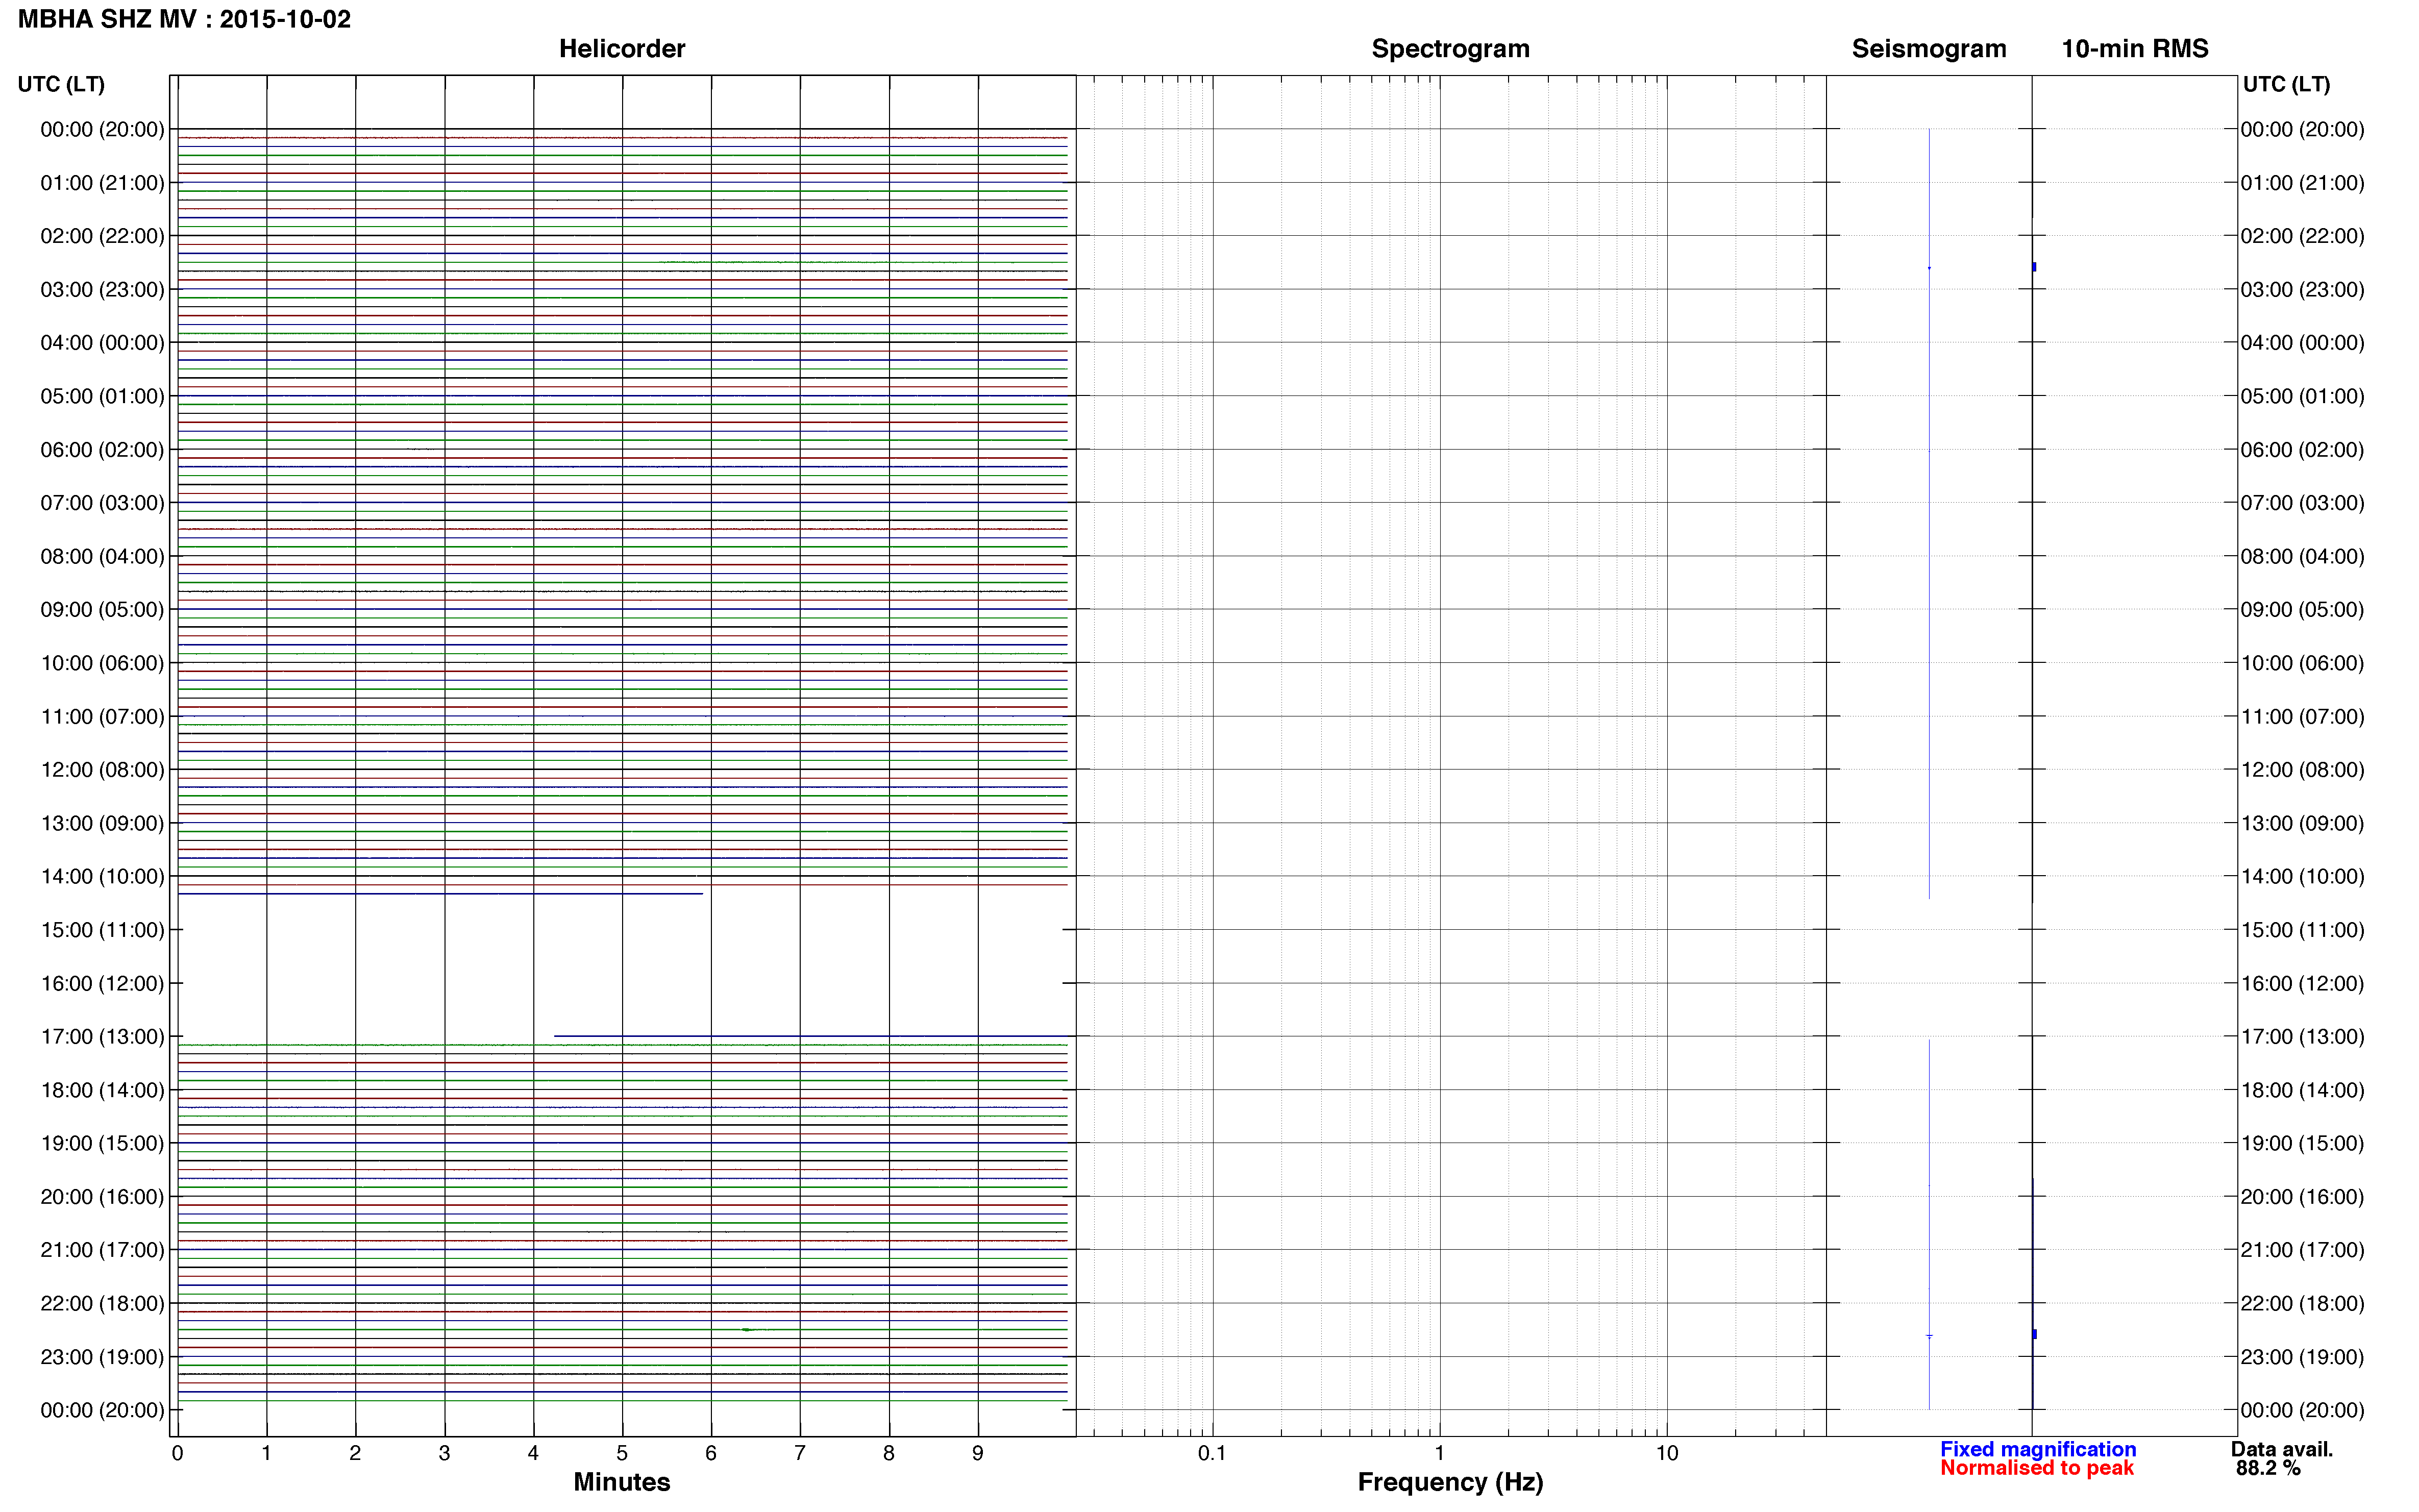Click left axis label '21:00 (17:00)'

pyautogui.click(x=102, y=1250)
